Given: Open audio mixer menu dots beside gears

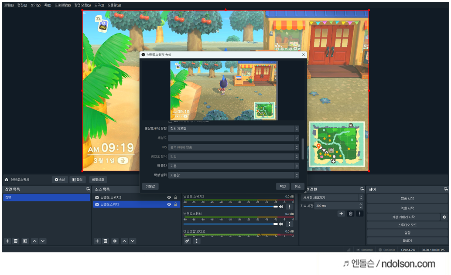Looking at the screenshot, I should 197,241.
